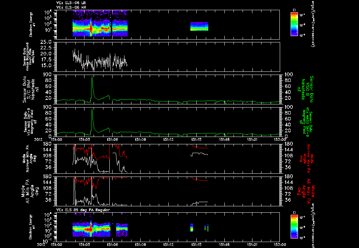Image resolution: width=359 pixels, height=248 pixels.
Task: Click "151:12" on the bottom time axis
Action: [x=168, y=244]
